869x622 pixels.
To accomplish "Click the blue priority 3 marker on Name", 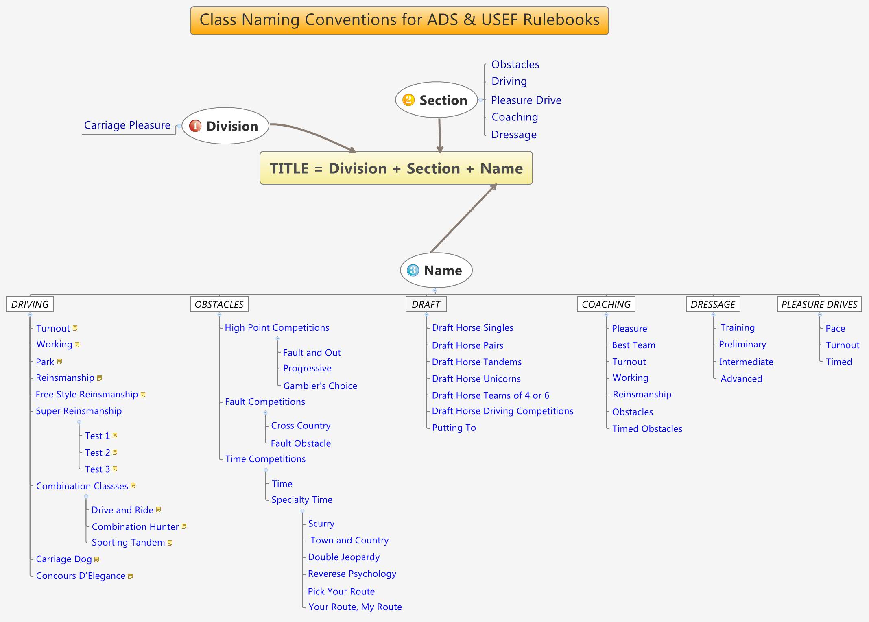I will [413, 271].
